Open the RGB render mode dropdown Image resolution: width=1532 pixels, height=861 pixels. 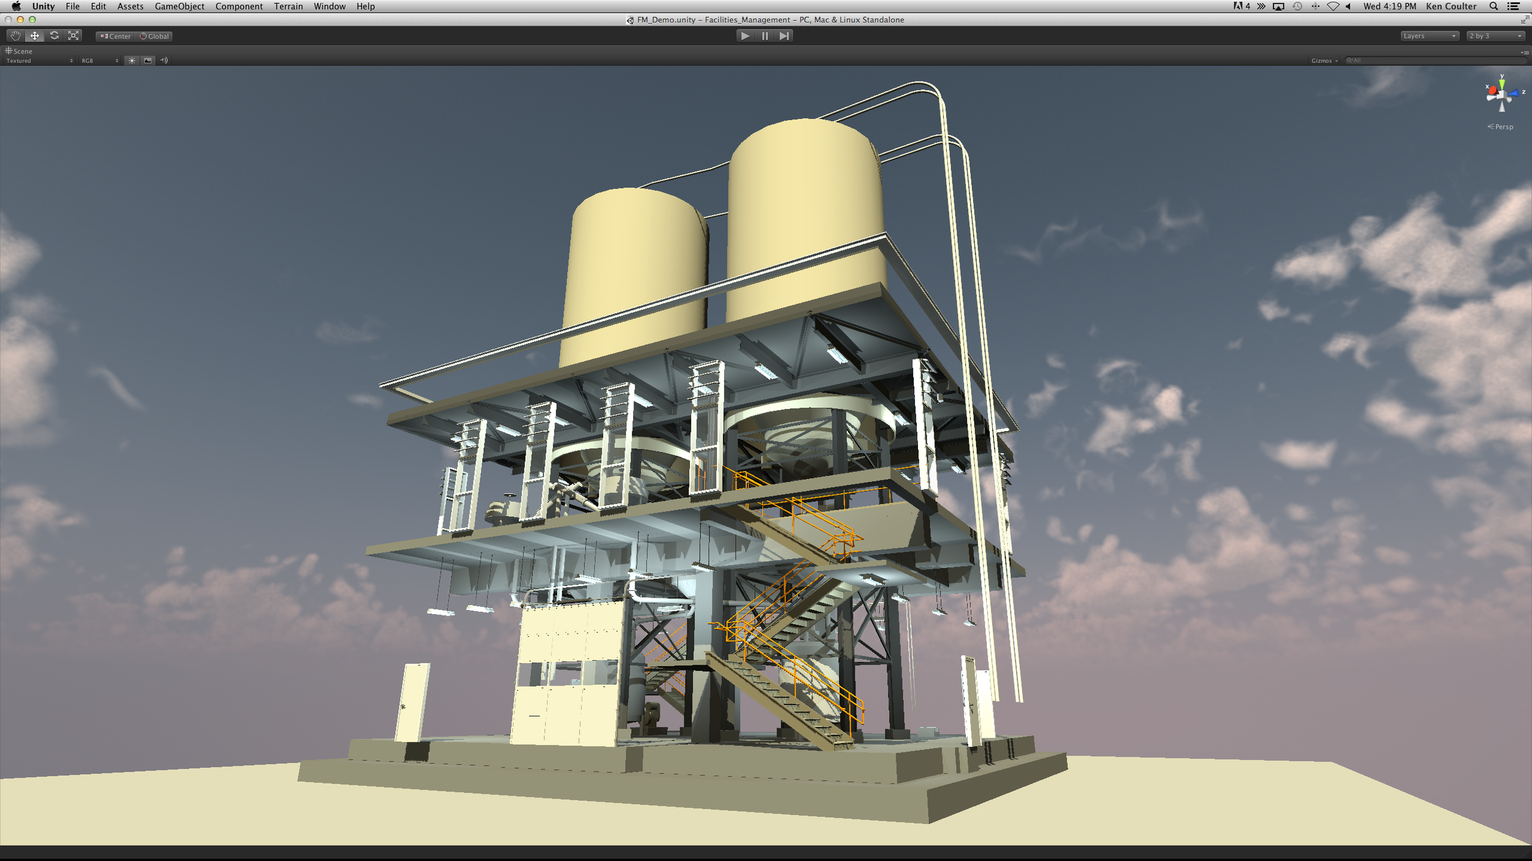click(x=99, y=61)
